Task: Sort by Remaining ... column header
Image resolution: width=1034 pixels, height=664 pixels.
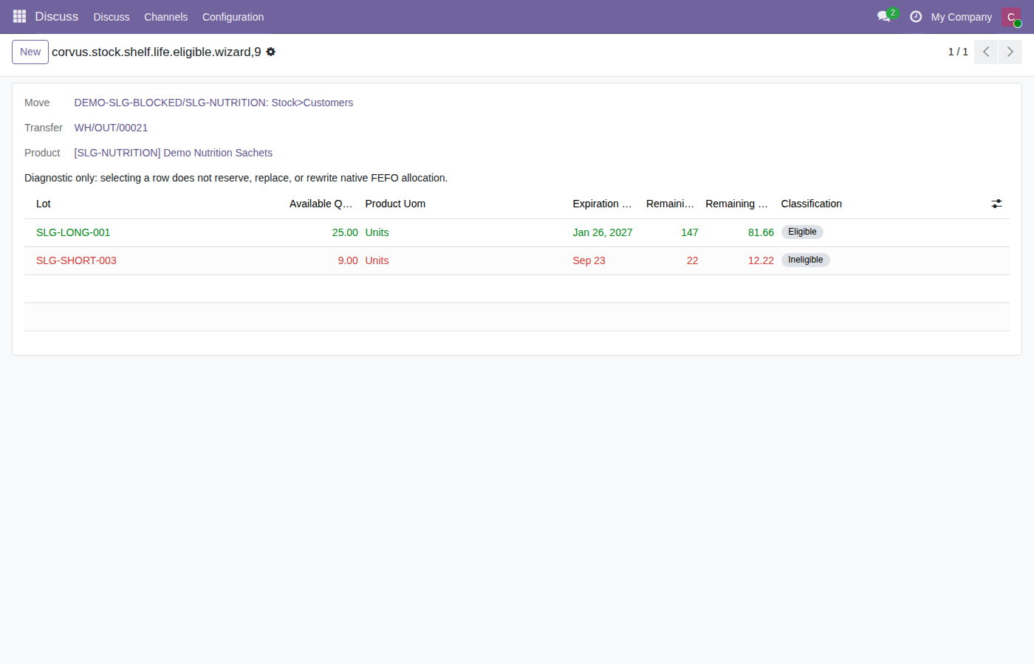Action: (736, 204)
